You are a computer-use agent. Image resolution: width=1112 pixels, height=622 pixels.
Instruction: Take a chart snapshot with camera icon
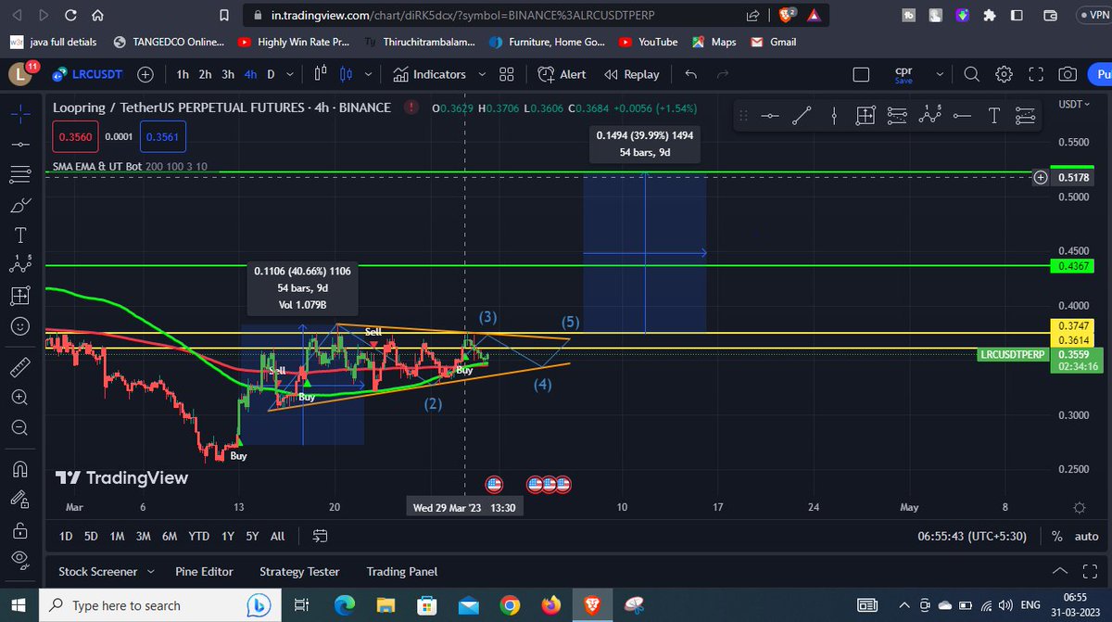tap(1068, 74)
